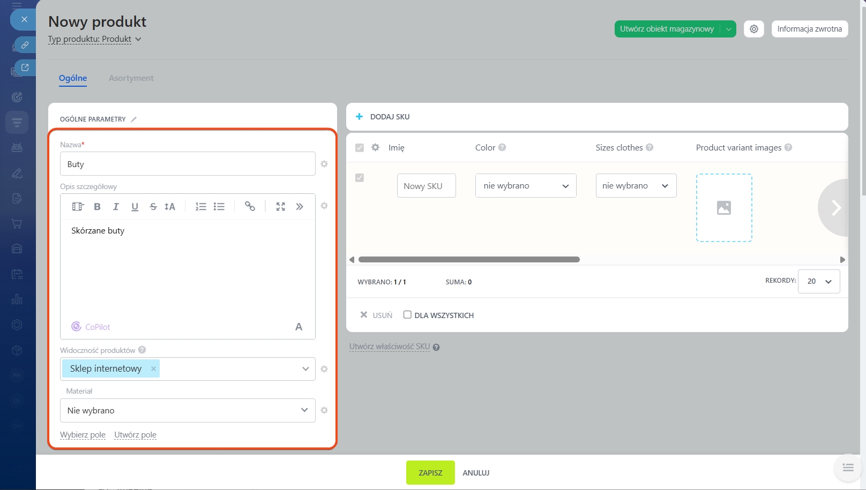Expand the editor to fullscreen mode
Image resolution: width=866 pixels, height=490 pixels.
(x=280, y=207)
